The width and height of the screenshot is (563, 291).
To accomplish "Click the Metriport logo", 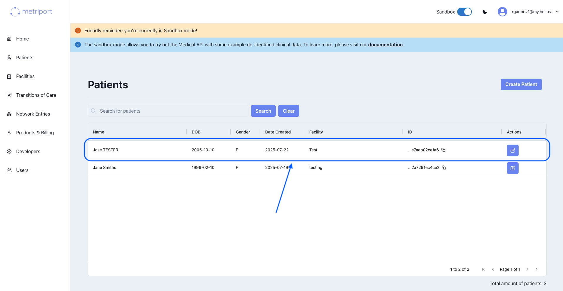I will pos(31,12).
